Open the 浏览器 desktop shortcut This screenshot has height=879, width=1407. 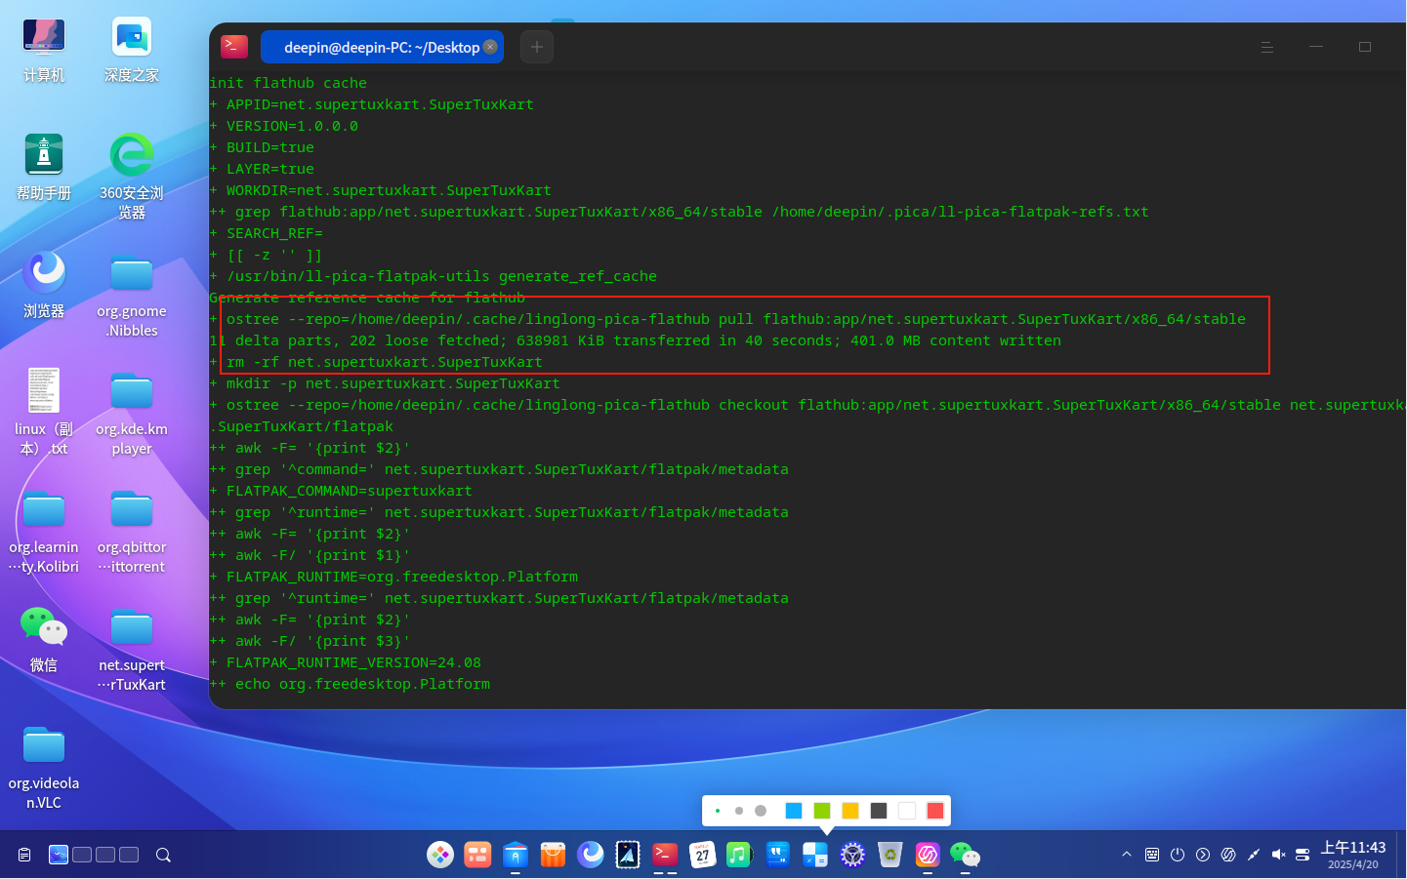(x=44, y=286)
